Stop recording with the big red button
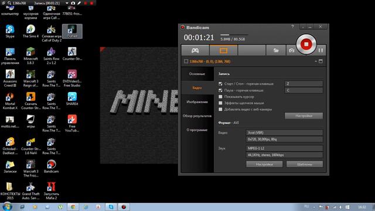375x211 pixels. (306, 45)
